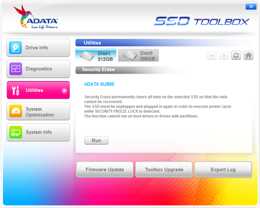Run the Security Erase
Screen dimensions: 260x208
[96, 140]
